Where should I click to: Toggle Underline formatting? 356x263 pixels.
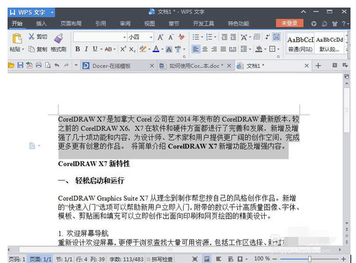coord(95,49)
